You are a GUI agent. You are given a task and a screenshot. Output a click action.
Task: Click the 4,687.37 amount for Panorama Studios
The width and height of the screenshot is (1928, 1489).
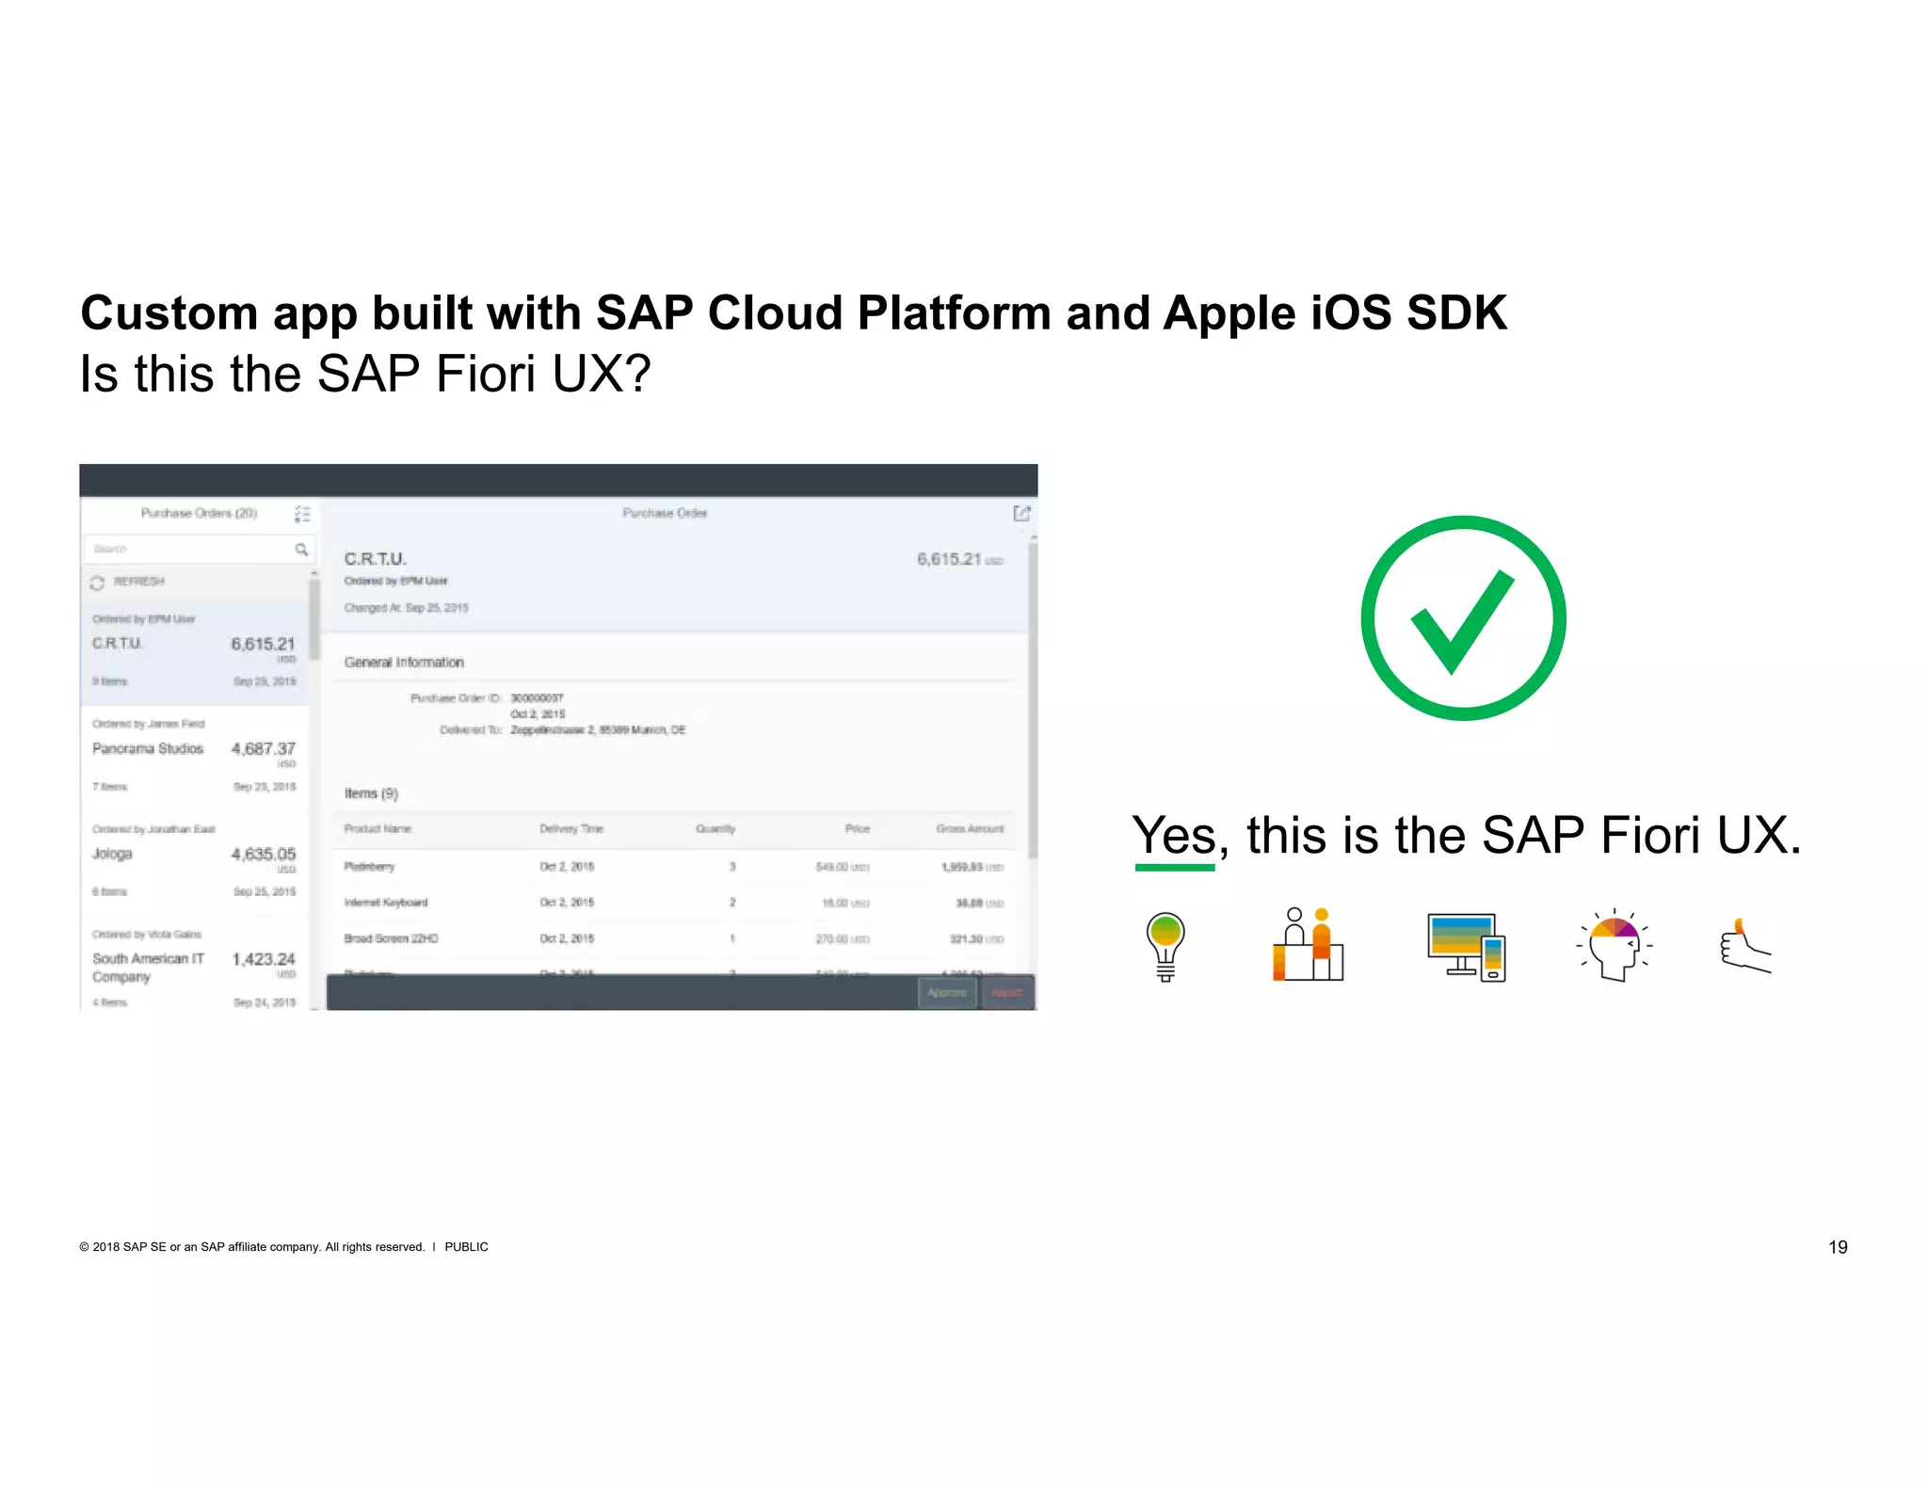pos(264,749)
